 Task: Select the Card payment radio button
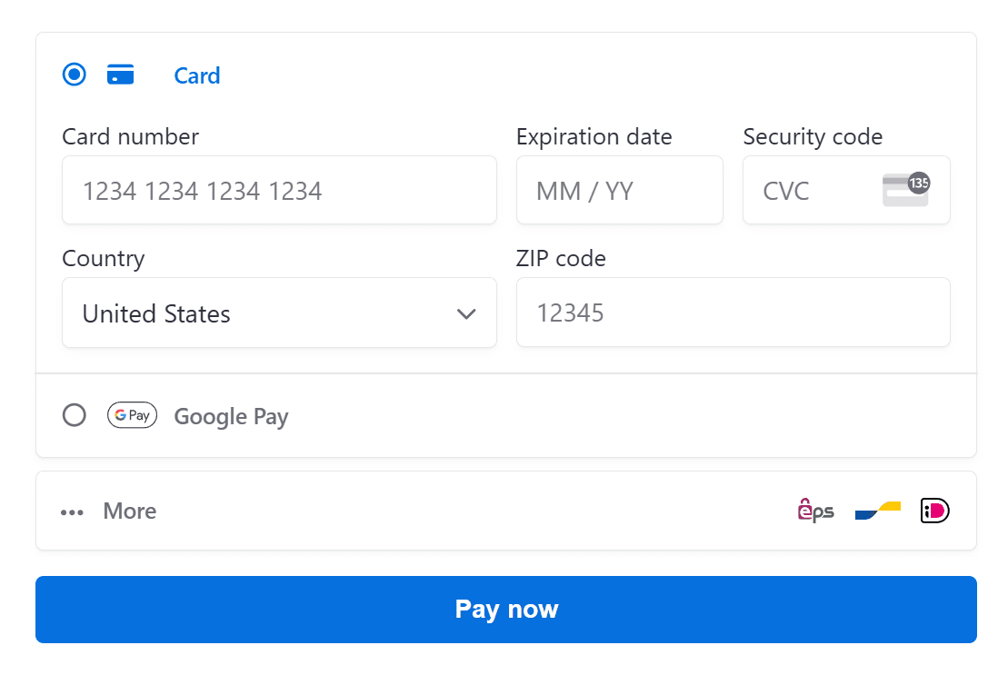pos(74,74)
